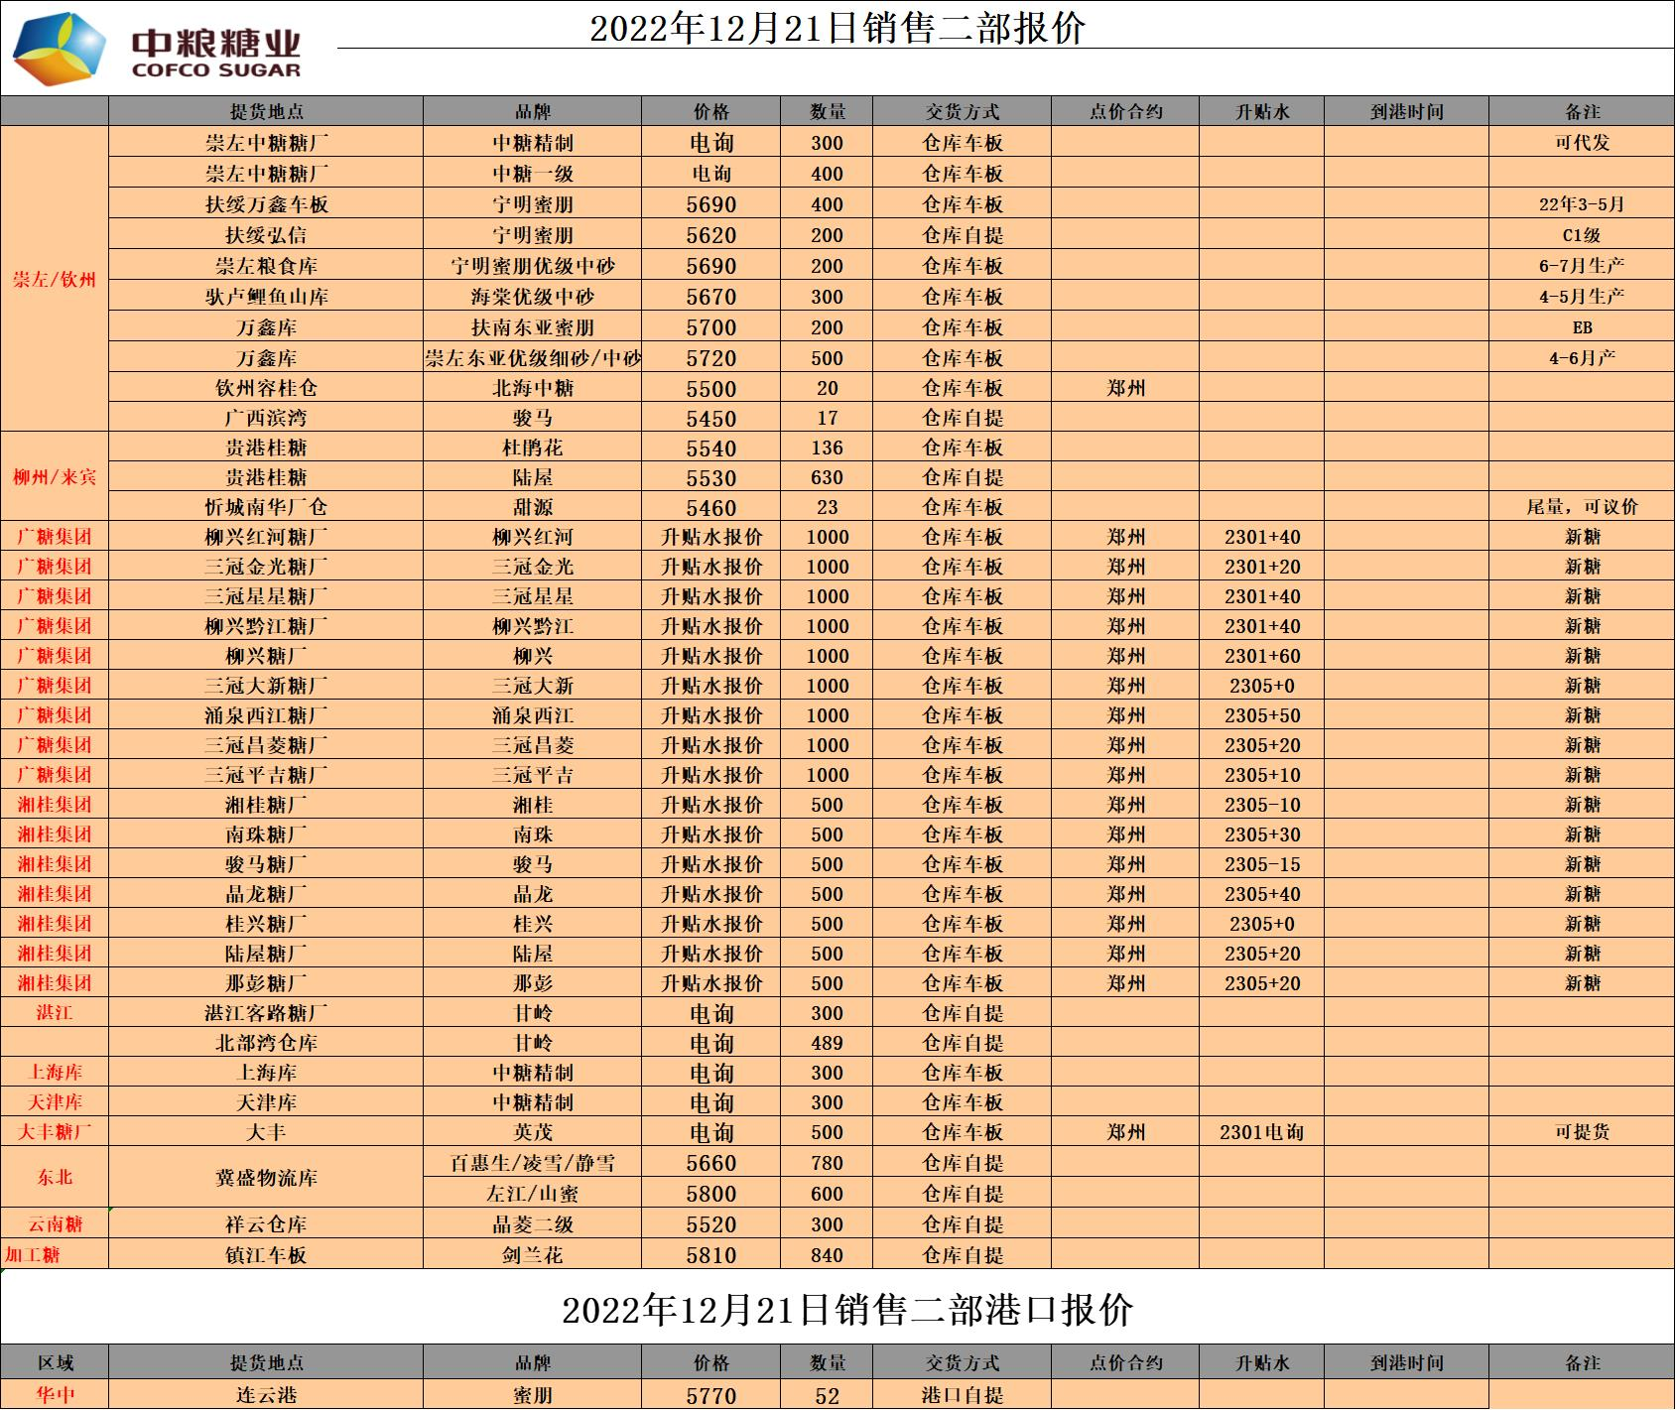Screen dimensions: 1676x1410
Task: Click the 区域 column header
Action: (x=55, y=1363)
